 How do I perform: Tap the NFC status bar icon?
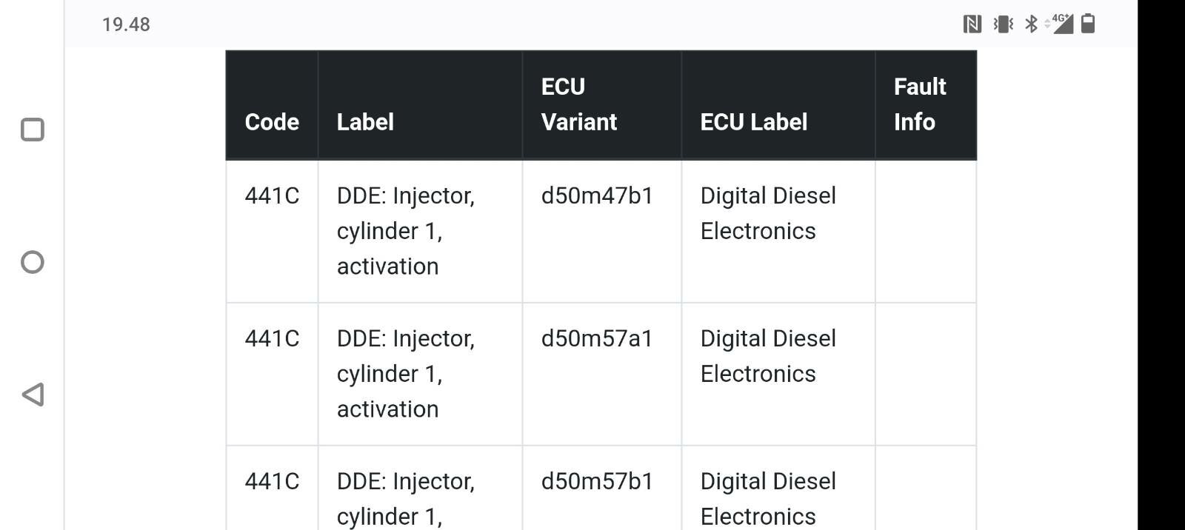click(x=972, y=24)
